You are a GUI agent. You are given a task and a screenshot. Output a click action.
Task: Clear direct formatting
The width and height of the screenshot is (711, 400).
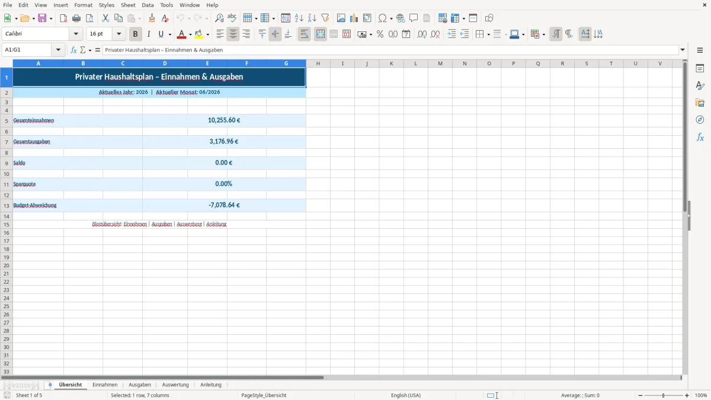(x=165, y=18)
